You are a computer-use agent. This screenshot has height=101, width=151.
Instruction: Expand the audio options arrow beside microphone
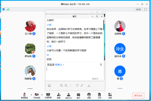click(31, 95)
